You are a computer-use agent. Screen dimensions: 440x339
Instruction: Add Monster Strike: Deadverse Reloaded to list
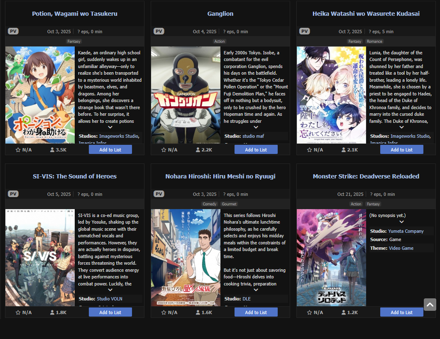401,312
